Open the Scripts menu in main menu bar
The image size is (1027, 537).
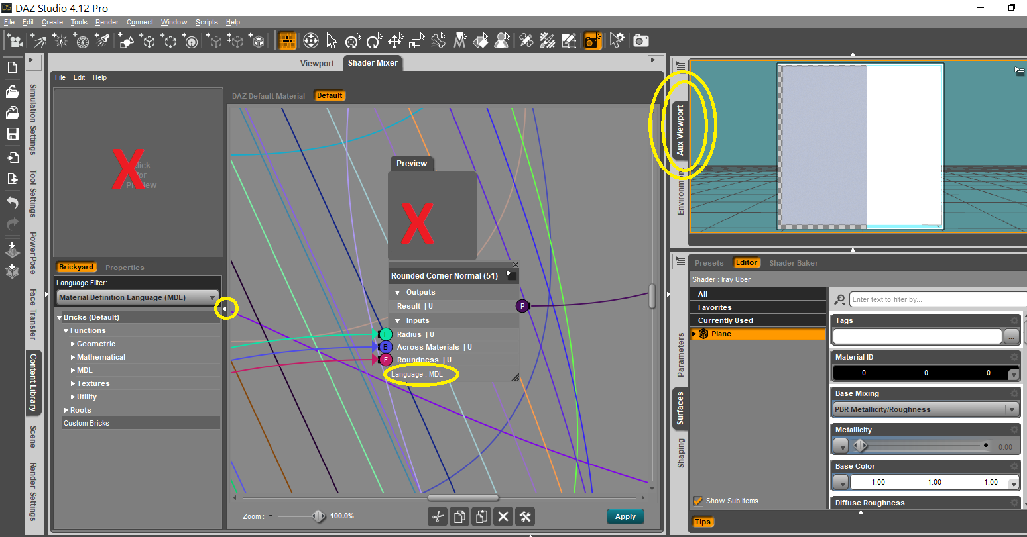pyautogui.click(x=207, y=22)
